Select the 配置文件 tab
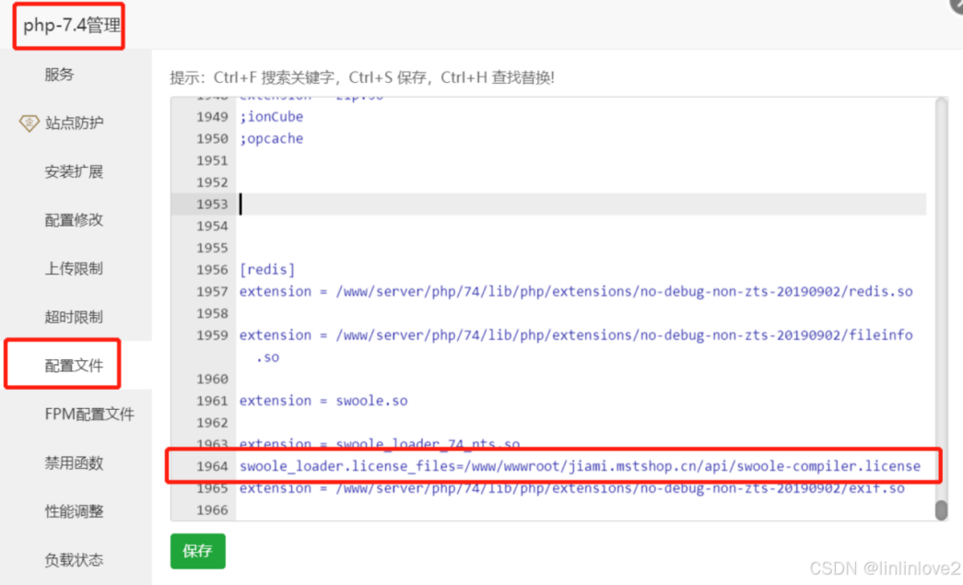This screenshot has height=585, width=963. click(x=74, y=365)
